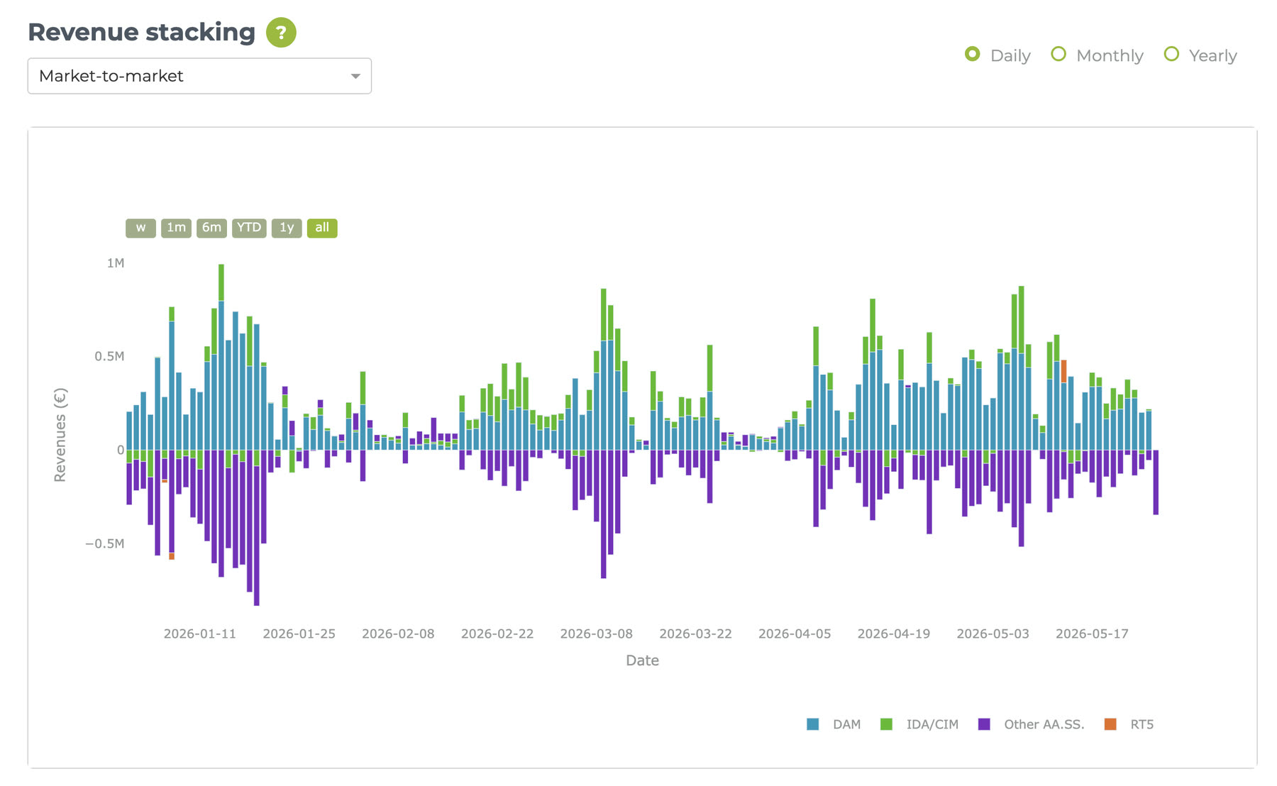Select the Monthly radio button
1277x786 pixels.
(x=1058, y=55)
